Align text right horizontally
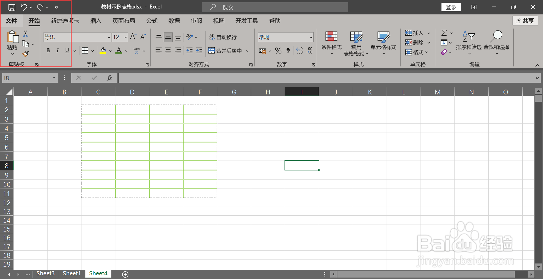Viewport: 543px width, 279px height. [x=178, y=51]
